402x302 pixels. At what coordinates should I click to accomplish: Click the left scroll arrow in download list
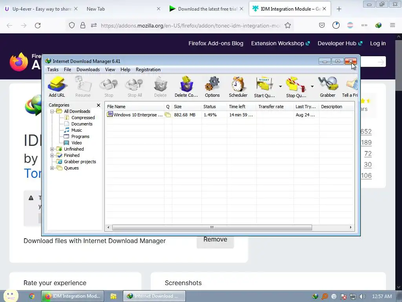click(108, 228)
